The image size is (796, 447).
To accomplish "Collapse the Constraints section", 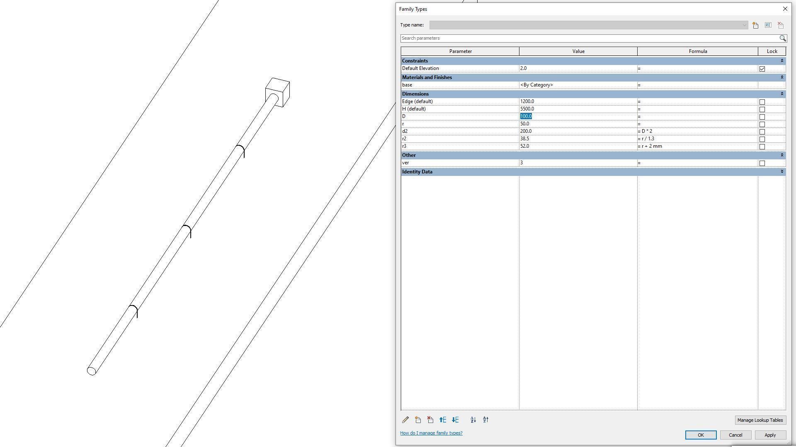I will pyautogui.click(x=782, y=61).
